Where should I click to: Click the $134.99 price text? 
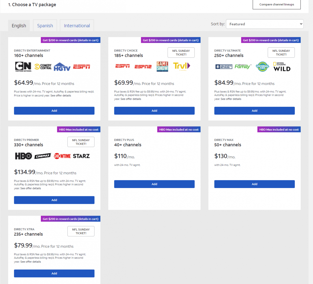(x=25, y=172)
